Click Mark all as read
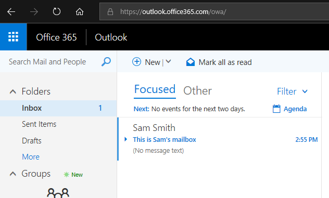Viewport: 329px width, 198px height. click(225, 62)
